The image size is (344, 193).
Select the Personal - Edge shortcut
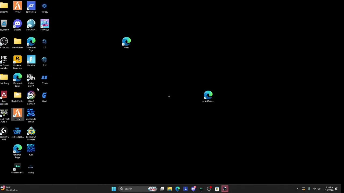pos(17,151)
